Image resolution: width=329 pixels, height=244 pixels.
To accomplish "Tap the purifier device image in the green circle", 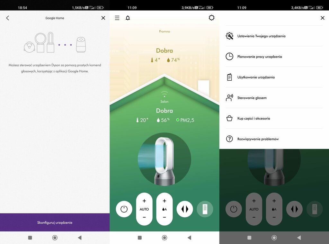I will (x=164, y=159).
